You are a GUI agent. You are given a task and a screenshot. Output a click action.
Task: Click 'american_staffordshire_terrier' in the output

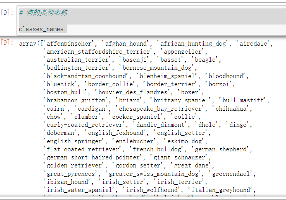[98, 52]
